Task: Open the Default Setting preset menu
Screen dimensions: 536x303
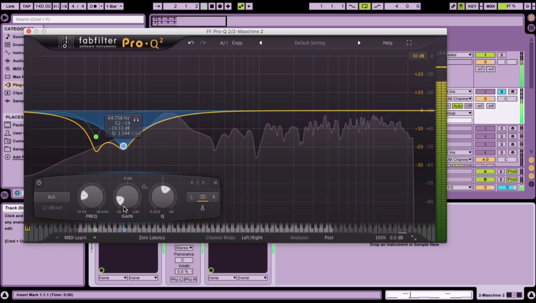Action: pyautogui.click(x=310, y=43)
